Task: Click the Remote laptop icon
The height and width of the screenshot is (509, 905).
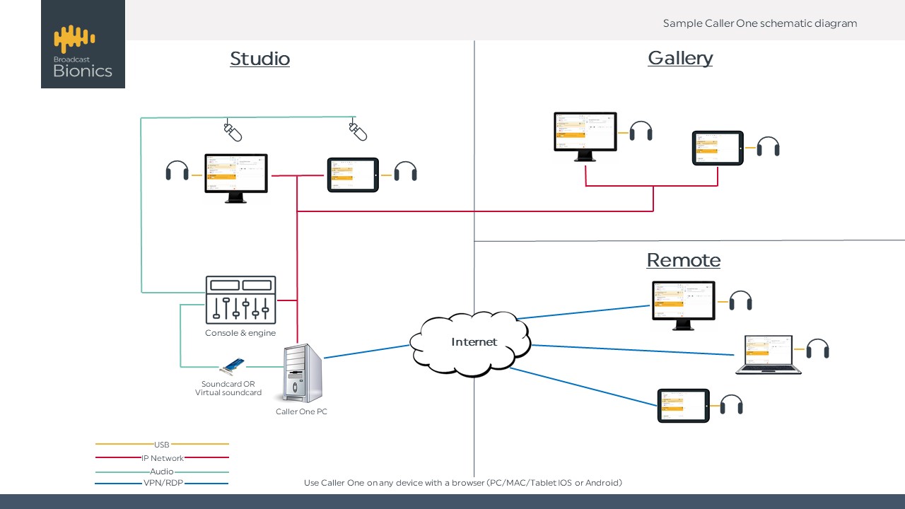Action: (x=769, y=355)
